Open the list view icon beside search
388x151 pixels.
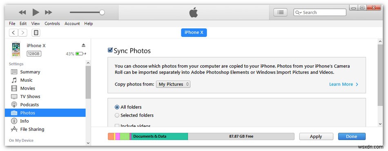[280, 12]
